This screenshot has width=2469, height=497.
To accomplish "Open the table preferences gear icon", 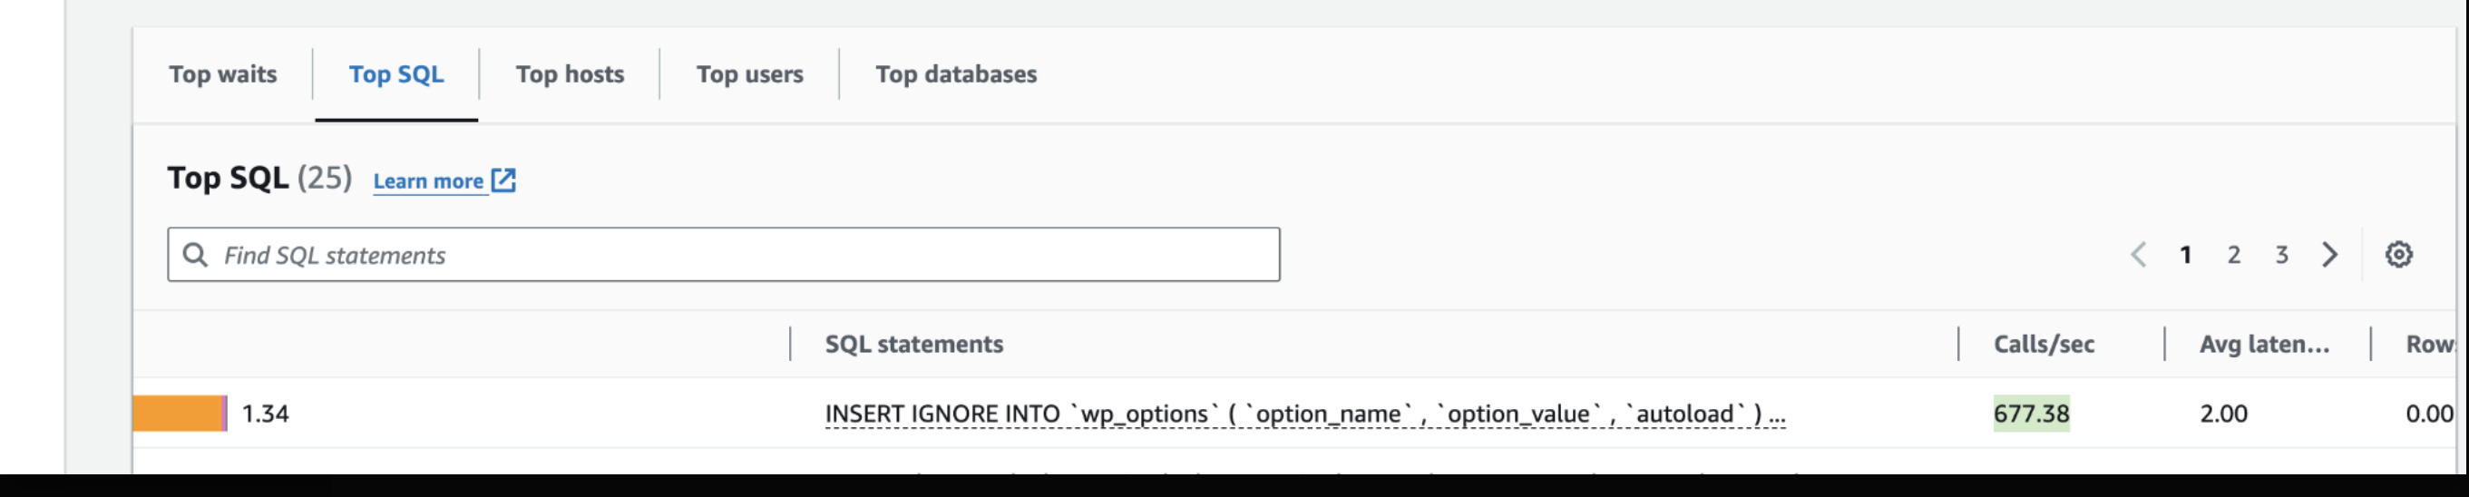I will click(2398, 255).
